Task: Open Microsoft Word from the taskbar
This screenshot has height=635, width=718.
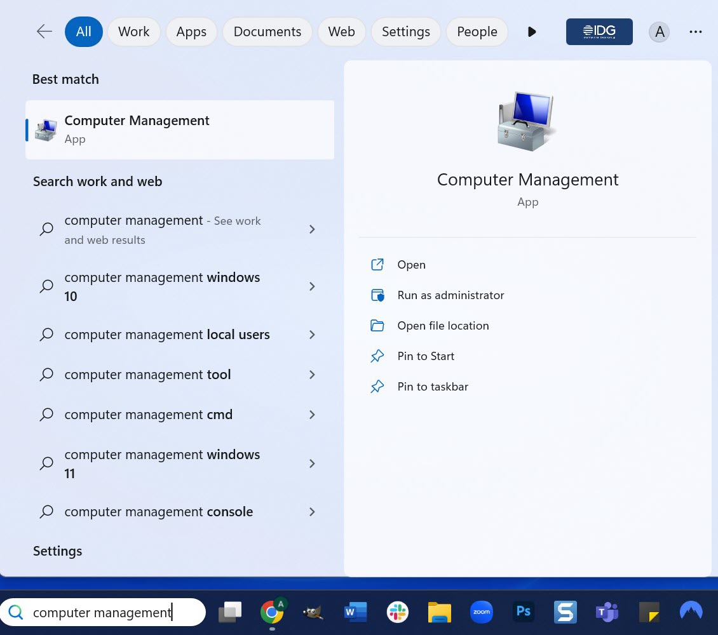Action: (x=355, y=612)
